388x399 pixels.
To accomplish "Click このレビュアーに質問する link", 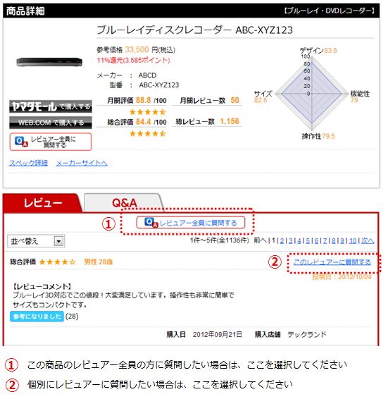I will point(332,262).
